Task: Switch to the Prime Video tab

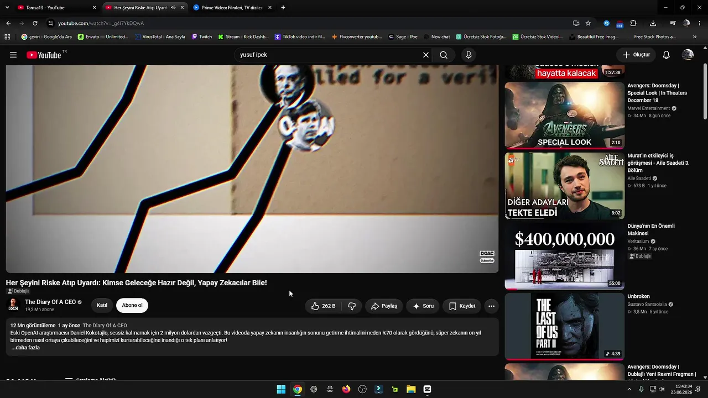Action: tap(232, 8)
